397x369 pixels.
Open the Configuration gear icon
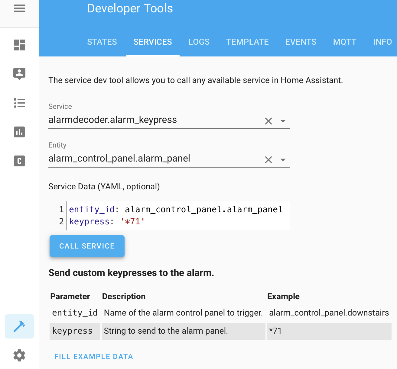pyautogui.click(x=19, y=355)
